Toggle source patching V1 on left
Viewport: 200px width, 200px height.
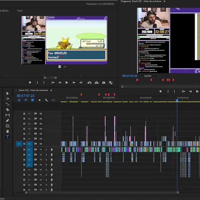[x=19, y=144]
